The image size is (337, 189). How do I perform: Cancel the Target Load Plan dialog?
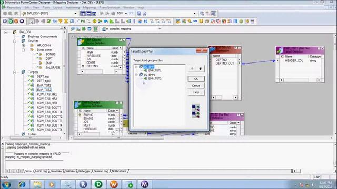(196, 85)
